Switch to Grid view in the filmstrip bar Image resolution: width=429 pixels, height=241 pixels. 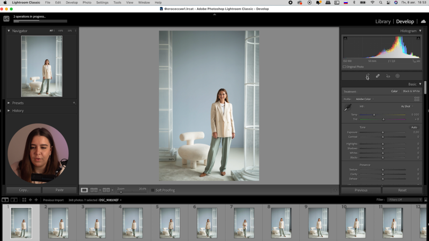point(24,200)
